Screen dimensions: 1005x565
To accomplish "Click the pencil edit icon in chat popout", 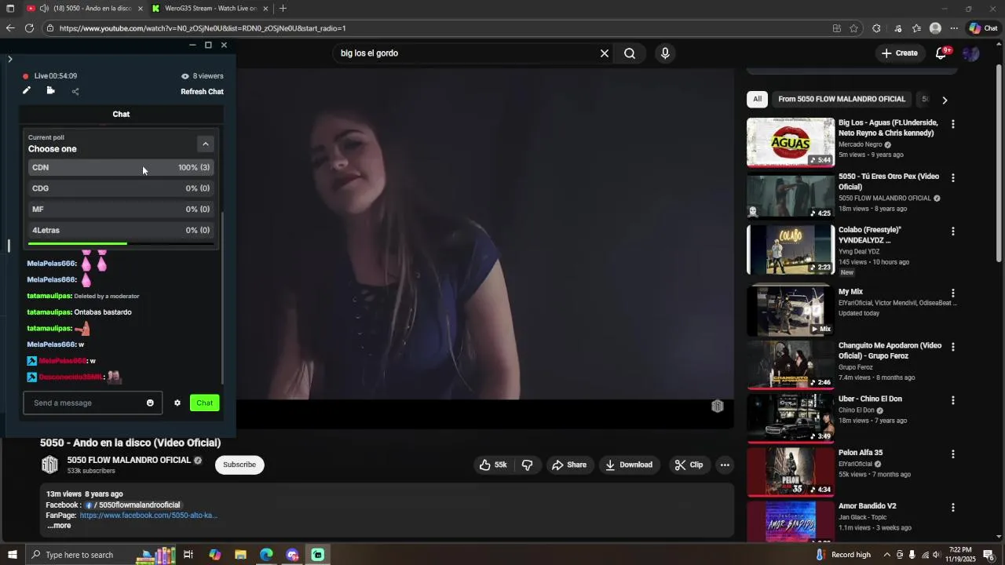I will coord(26,91).
